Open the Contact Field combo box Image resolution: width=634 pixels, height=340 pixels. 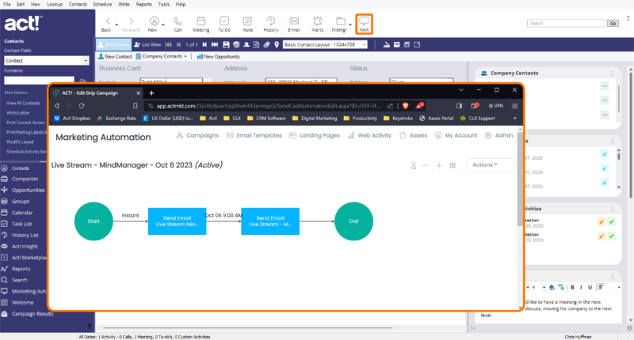47,61
